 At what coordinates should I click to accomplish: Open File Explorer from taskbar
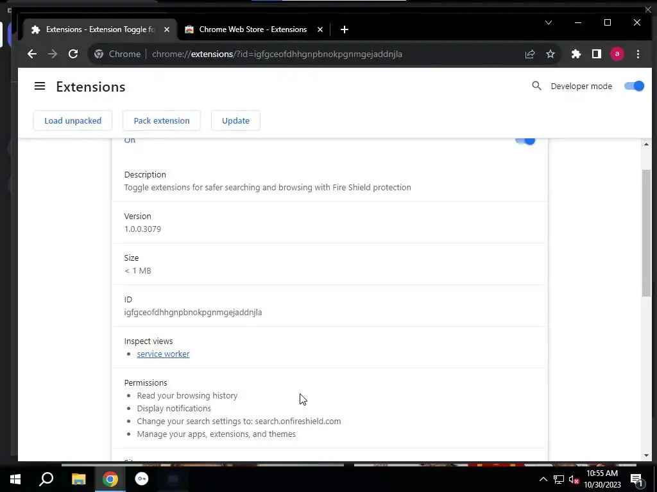[78, 479]
